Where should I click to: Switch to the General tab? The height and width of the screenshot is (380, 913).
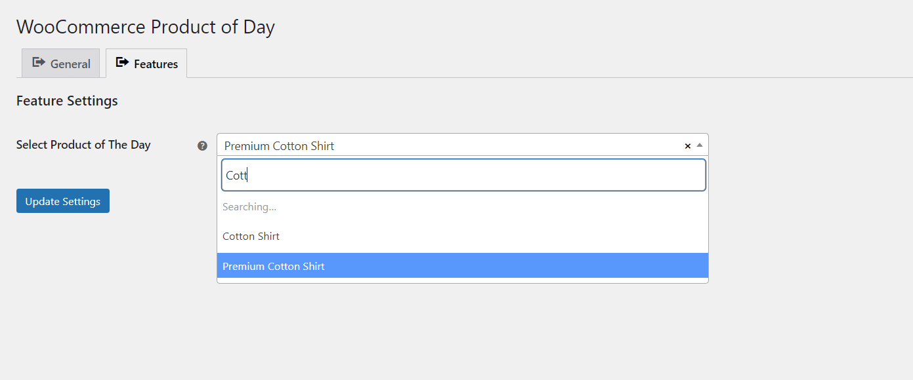60,64
